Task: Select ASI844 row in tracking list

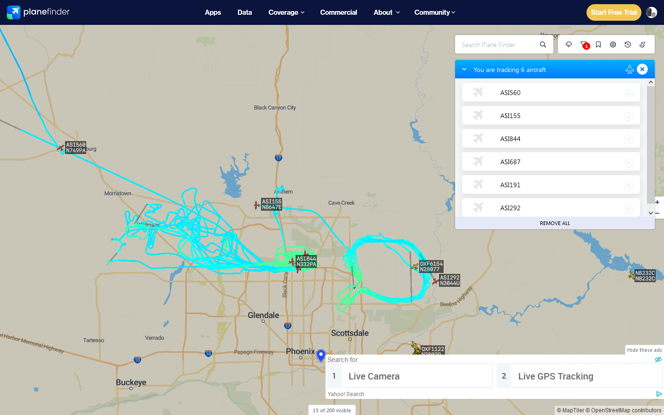Action: click(551, 138)
